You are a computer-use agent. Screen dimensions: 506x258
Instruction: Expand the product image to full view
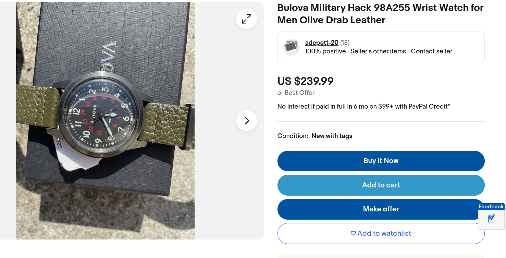247,19
